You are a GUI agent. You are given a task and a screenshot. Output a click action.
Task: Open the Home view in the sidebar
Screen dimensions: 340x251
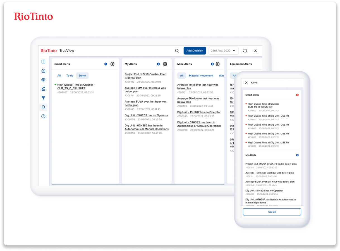[43, 71]
